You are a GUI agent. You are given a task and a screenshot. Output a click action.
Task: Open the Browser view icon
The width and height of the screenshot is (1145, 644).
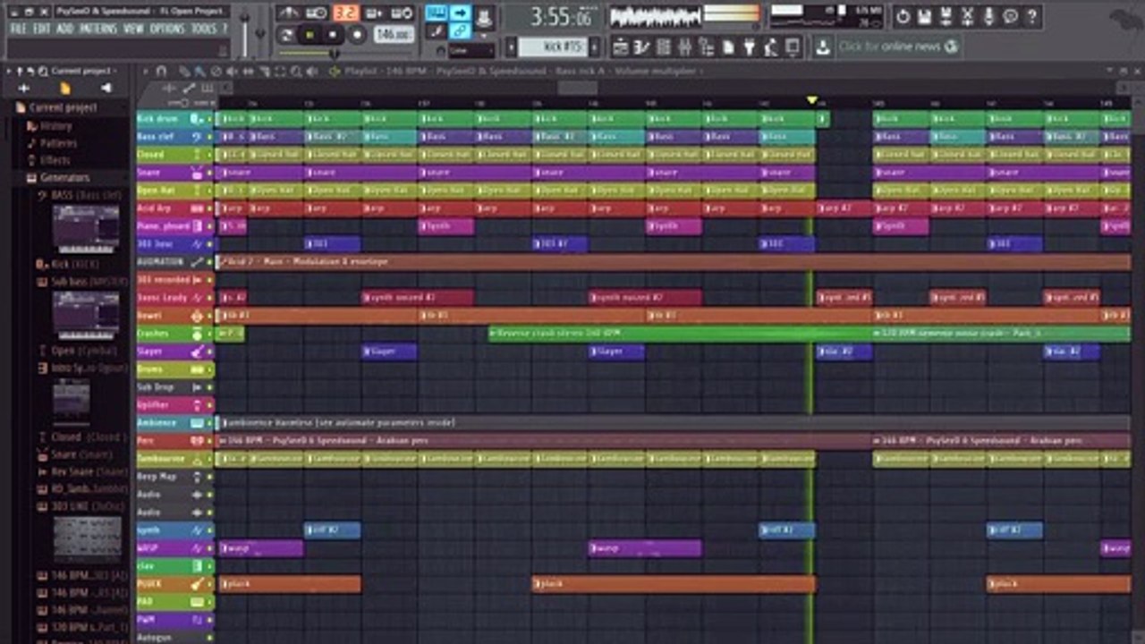tap(707, 47)
